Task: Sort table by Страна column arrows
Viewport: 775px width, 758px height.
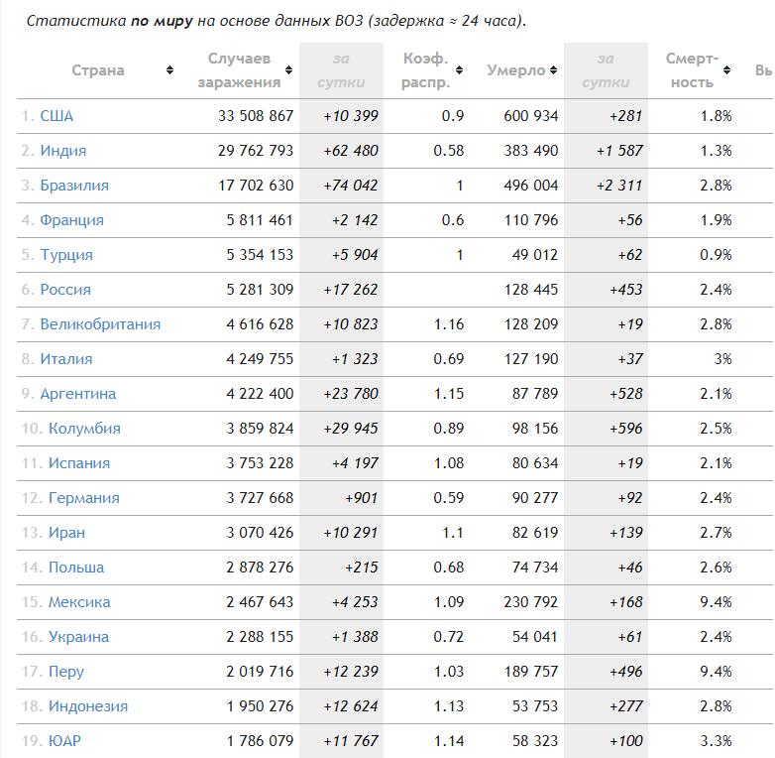Action: point(169,69)
